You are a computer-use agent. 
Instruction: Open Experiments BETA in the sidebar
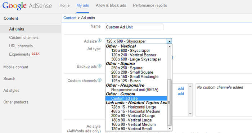24,54
